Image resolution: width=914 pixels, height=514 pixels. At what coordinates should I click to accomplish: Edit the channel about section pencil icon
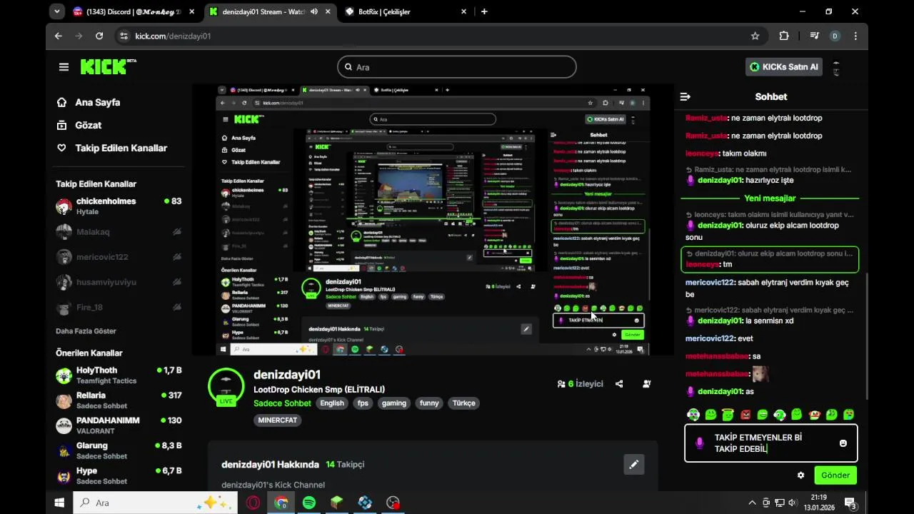[x=633, y=465]
